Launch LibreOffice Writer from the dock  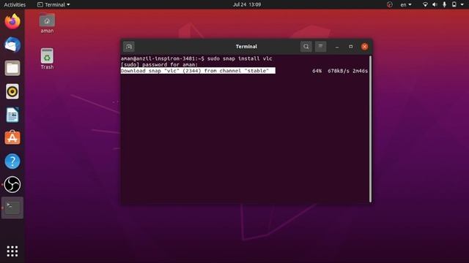click(12, 115)
